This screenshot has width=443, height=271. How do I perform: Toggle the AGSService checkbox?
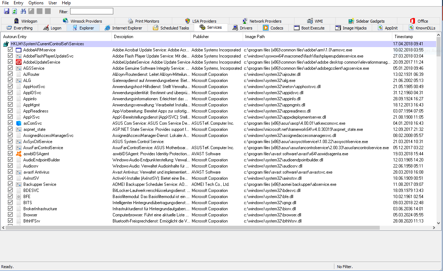pos(10,68)
